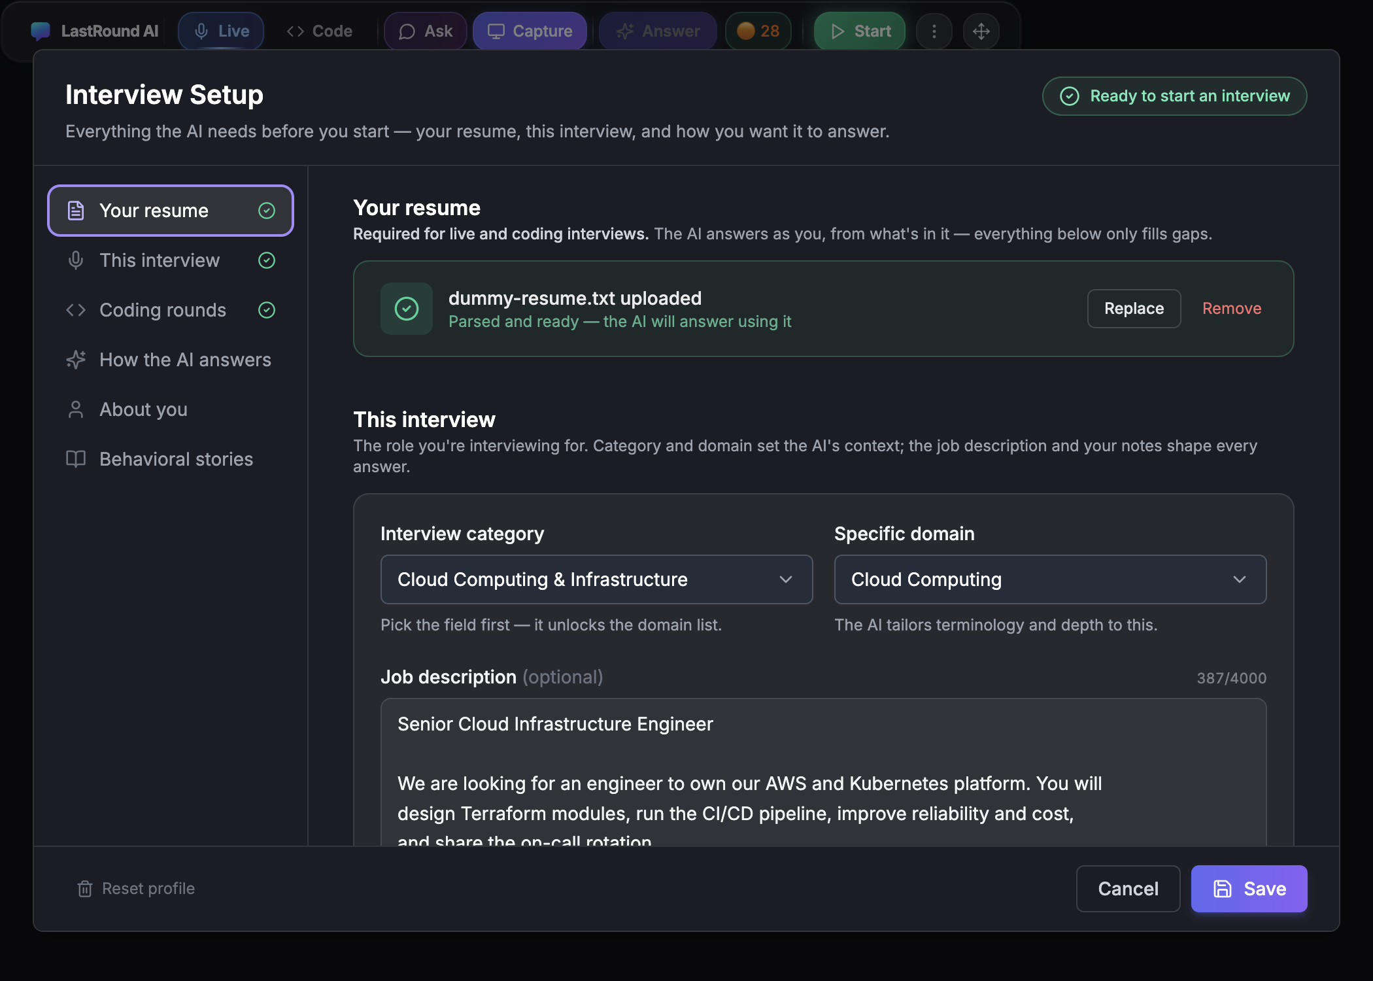
Task: Go to Coding rounds section
Action: pos(171,310)
